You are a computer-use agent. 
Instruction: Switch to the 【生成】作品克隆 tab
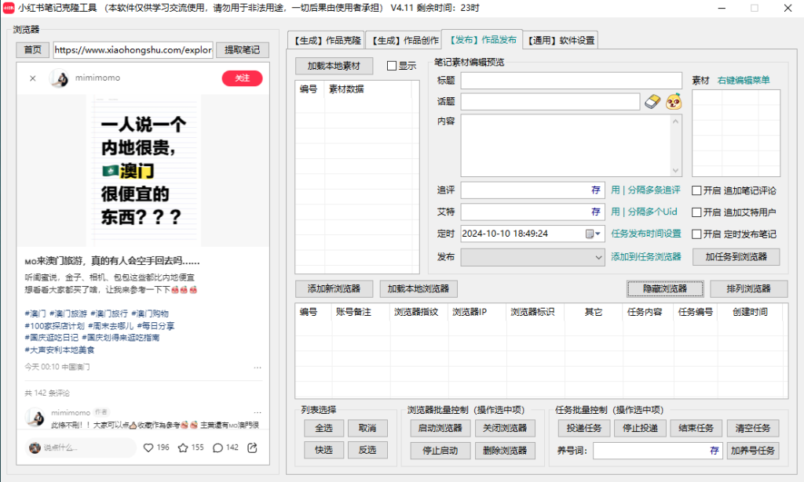coord(324,40)
